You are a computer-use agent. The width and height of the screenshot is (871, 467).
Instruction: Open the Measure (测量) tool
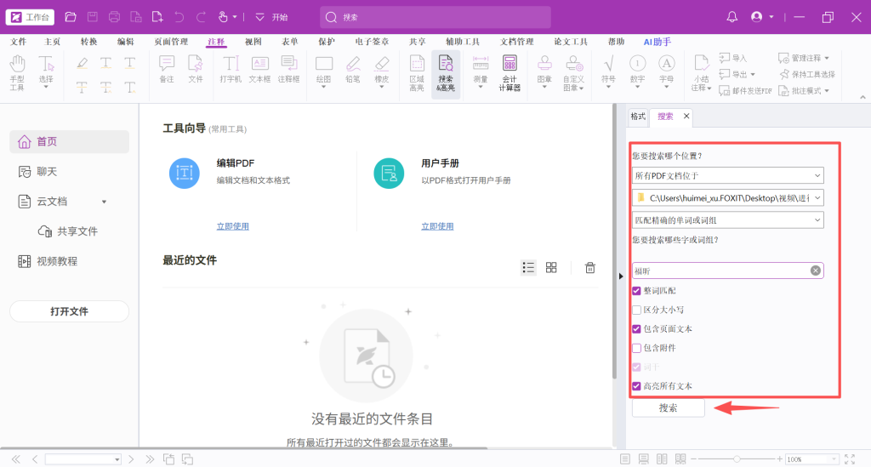coord(481,71)
